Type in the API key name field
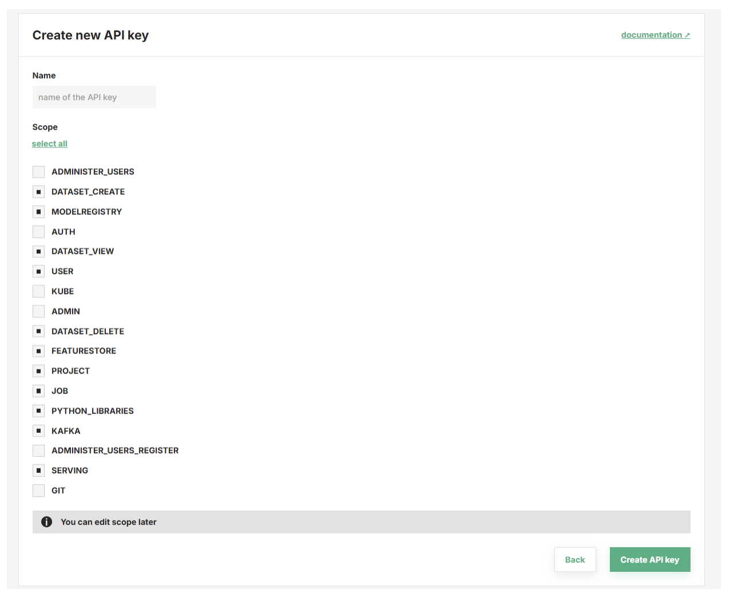 click(x=94, y=97)
